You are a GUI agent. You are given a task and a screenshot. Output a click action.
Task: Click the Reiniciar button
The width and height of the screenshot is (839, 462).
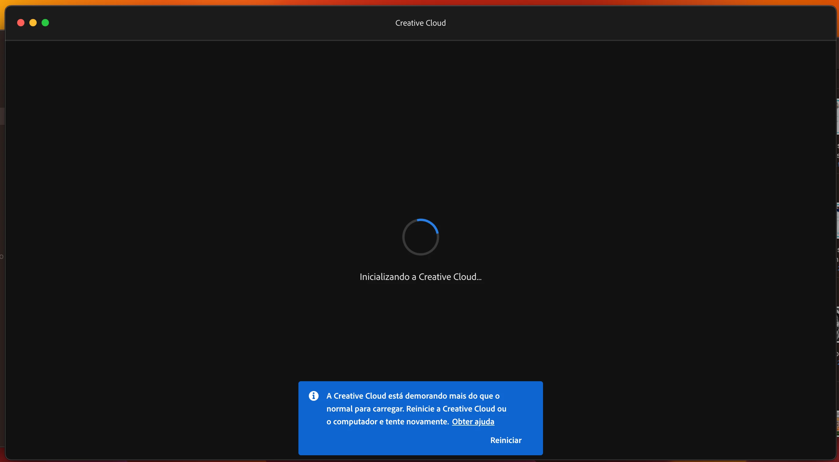point(505,440)
